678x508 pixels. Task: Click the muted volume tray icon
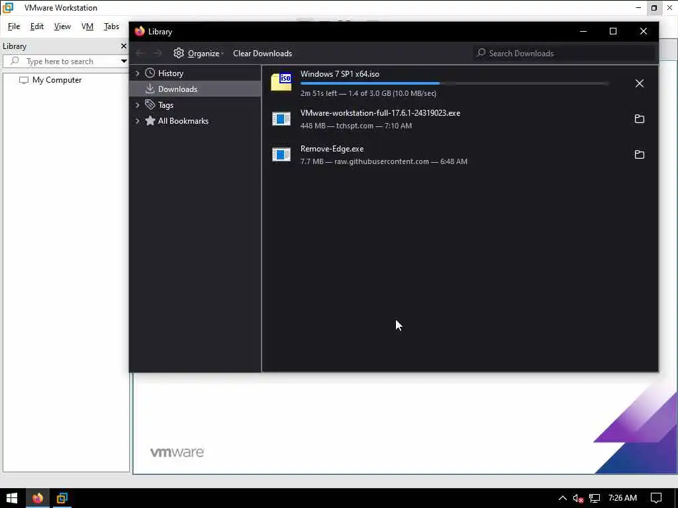click(578, 499)
